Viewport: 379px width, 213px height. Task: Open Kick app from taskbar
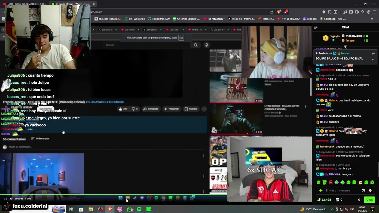click(149, 209)
